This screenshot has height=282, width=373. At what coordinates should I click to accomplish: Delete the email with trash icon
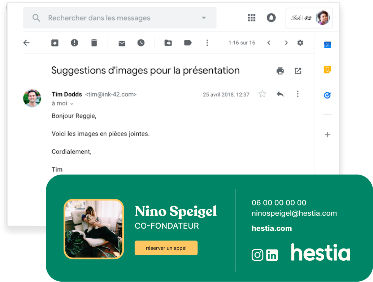click(94, 43)
